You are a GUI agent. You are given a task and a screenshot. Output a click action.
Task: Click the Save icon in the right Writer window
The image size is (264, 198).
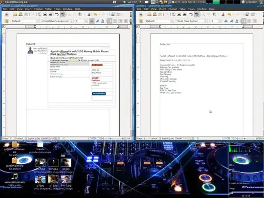click(x=154, y=14)
